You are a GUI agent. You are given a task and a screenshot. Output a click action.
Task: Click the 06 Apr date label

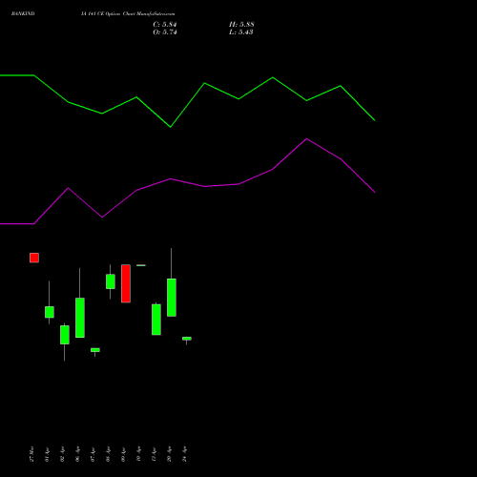(77, 454)
